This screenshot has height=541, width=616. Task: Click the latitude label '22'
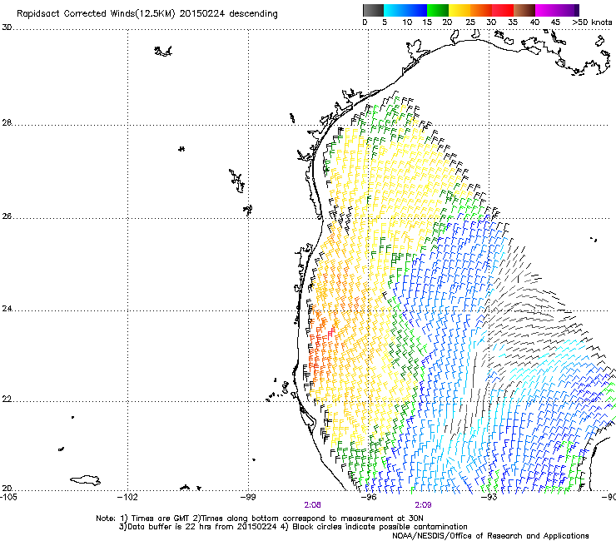(x=7, y=400)
